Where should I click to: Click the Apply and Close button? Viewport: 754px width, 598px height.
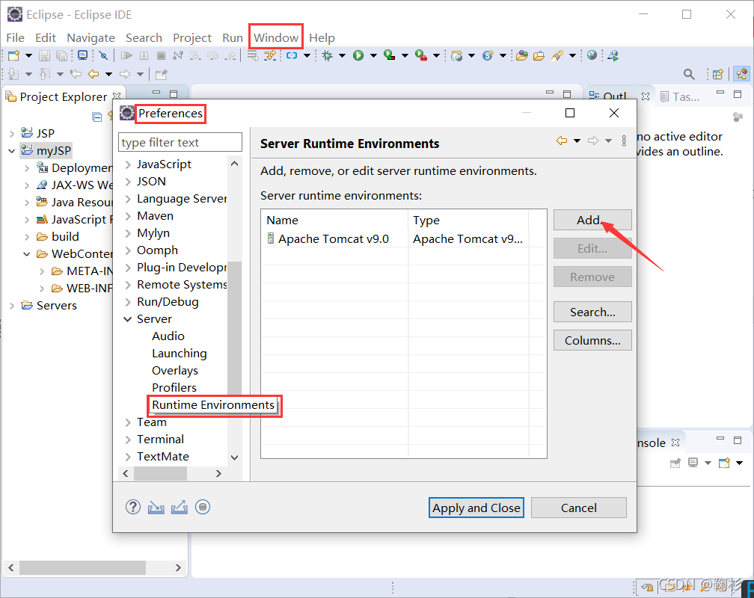point(476,508)
